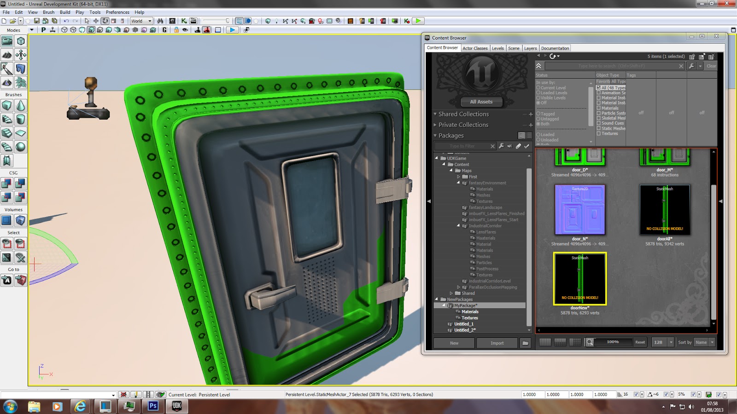Adjust camera speed slider in toolbar
Image resolution: width=737 pixels, height=414 pixels.
tap(216, 21)
